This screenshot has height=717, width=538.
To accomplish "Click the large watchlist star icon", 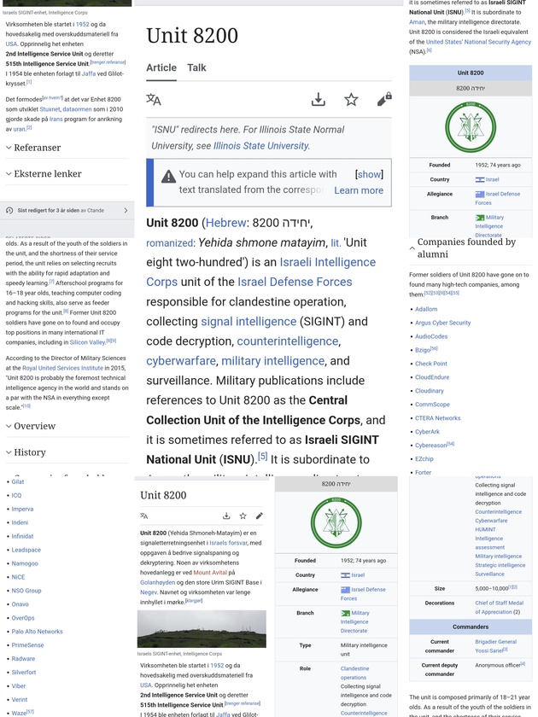I will tap(351, 100).
